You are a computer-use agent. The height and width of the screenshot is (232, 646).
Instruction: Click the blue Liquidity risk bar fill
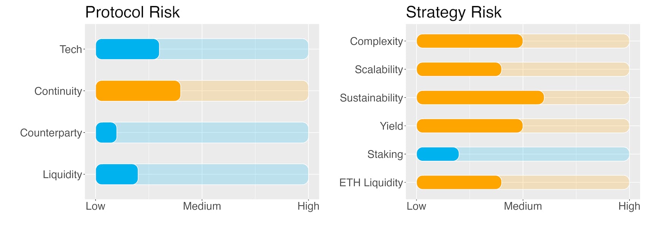[117, 174]
